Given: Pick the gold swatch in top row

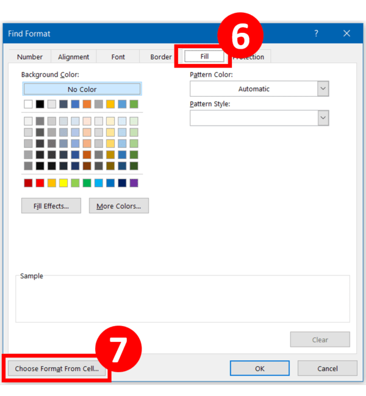Looking at the screenshot, I should [110, 104].
